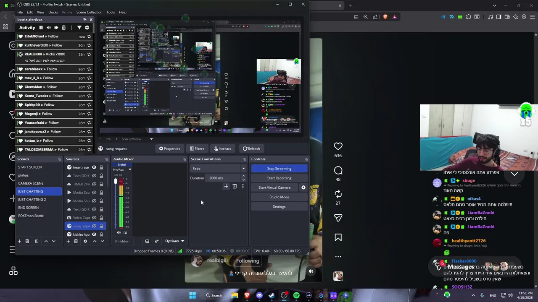Open the Fade transition dropdown
This screenshot has width=538, height=302.
(219, 169)
